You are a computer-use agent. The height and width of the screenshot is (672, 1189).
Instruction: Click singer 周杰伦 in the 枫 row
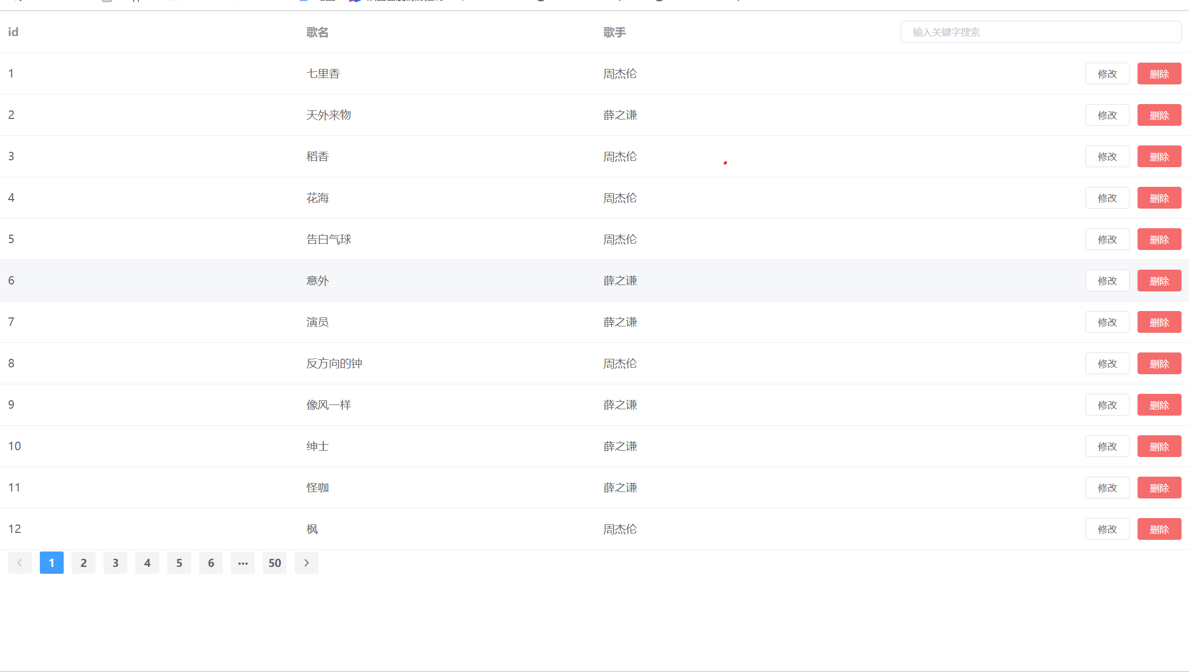click(x=620, y=529)
